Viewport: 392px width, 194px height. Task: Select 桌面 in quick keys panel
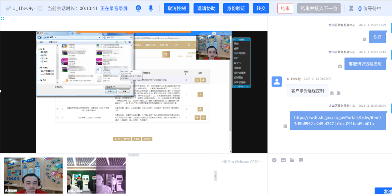click(236, 48)
